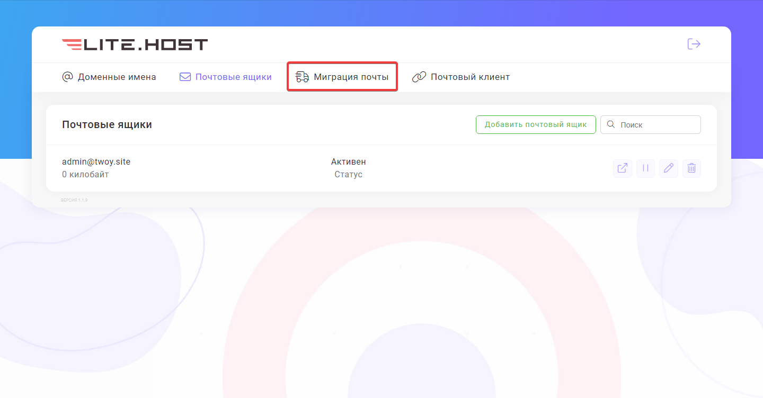Click the Активен status text
763x398 pixels.
point(349,162)
